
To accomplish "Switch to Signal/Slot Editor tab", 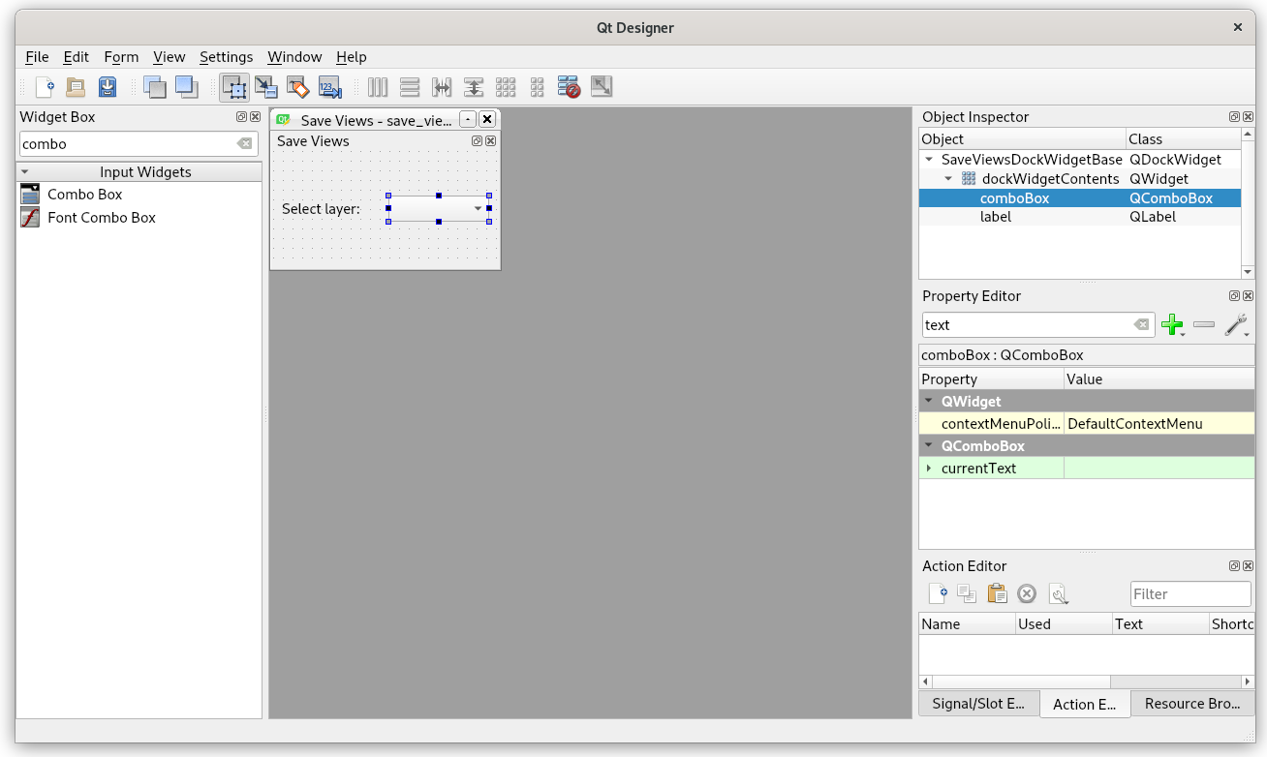I will click(x=978, y=704).
